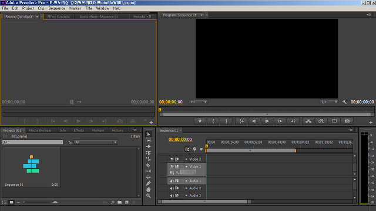Mute Audio 3 track speaker toggle

coord(172,196)
